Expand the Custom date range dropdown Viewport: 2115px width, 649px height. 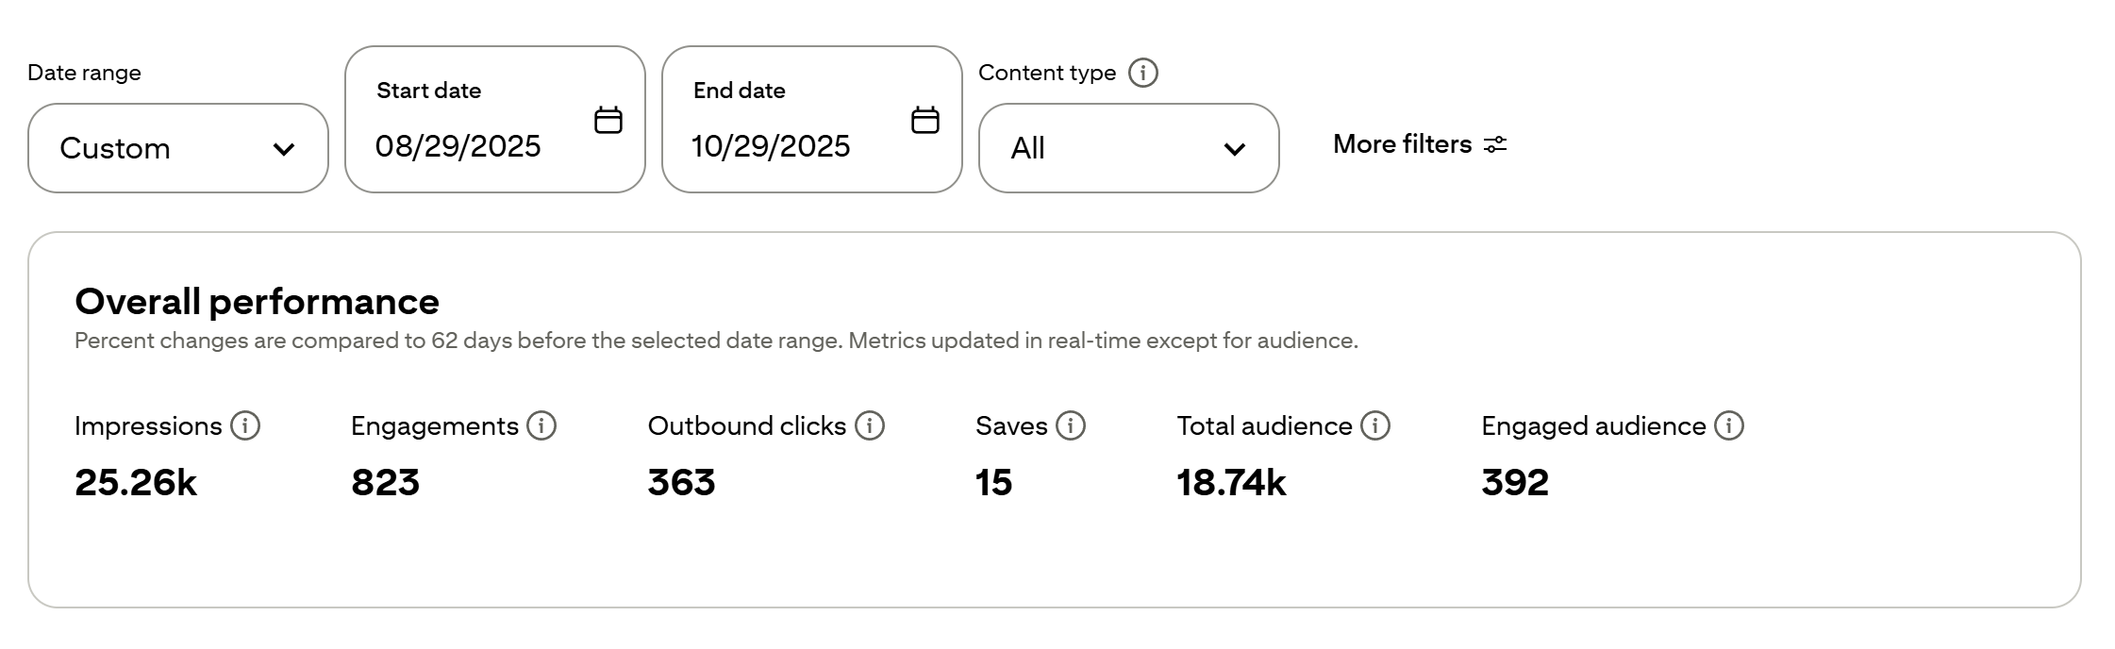coord(178,148)
